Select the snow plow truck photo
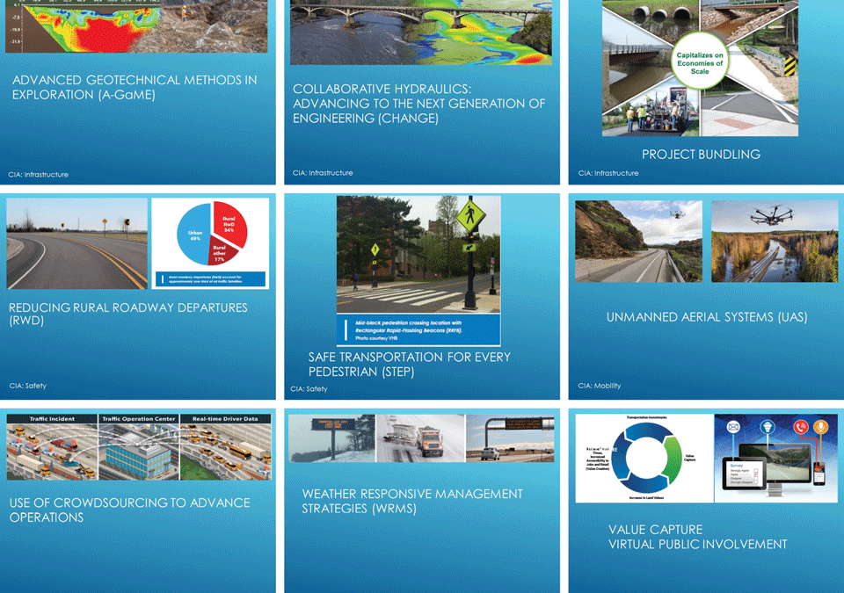This screenshot has height=593, width=844. [419, 438]
